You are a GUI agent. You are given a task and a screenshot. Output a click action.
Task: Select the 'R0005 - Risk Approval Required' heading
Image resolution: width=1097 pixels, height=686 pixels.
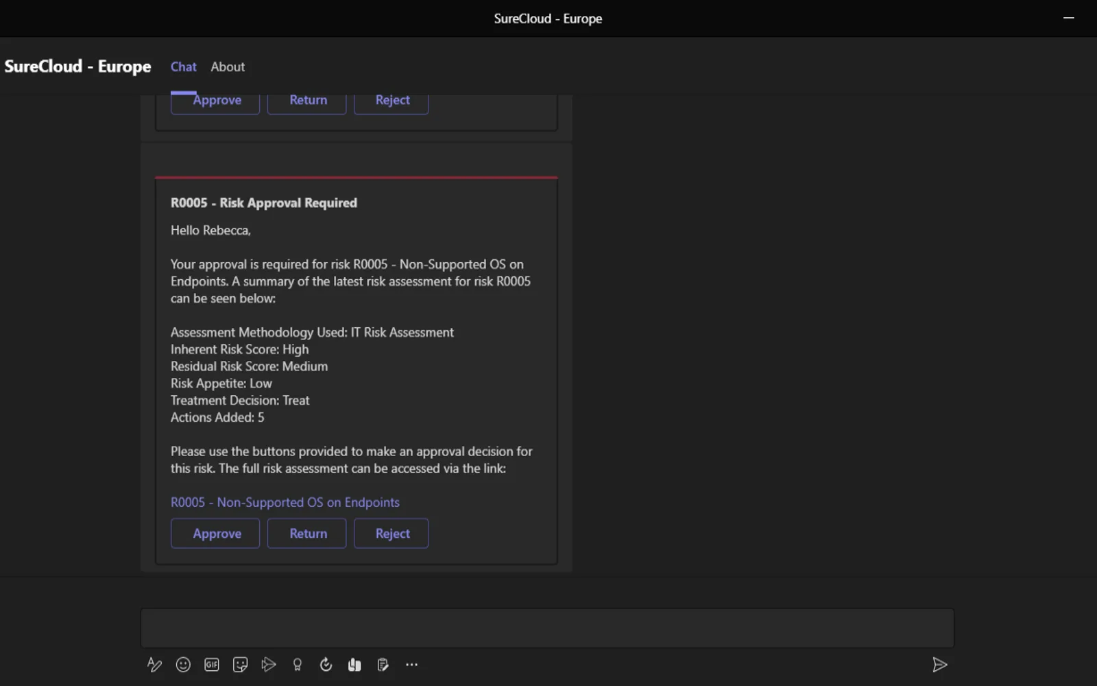coord(264,203)
